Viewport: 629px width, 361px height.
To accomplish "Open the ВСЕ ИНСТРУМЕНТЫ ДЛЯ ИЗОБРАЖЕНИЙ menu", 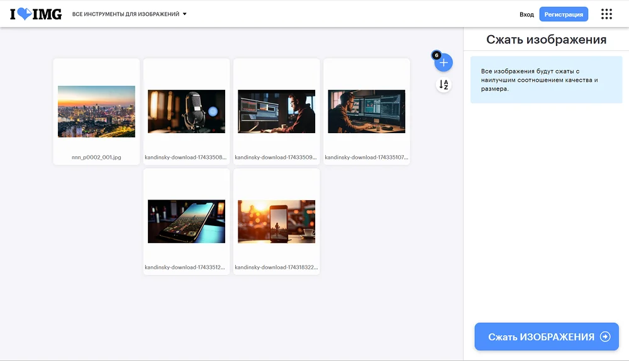I will click(x=126, y=14).
